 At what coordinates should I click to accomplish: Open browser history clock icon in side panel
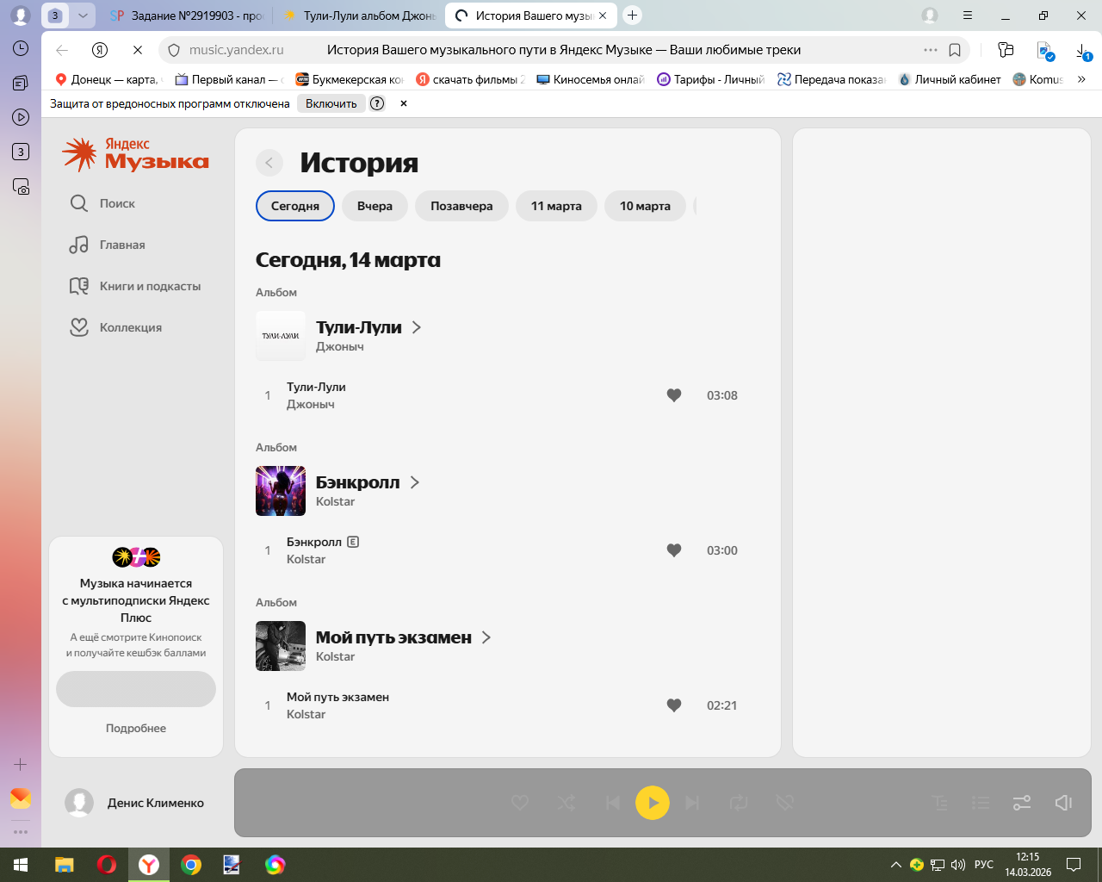click(21, 48)
